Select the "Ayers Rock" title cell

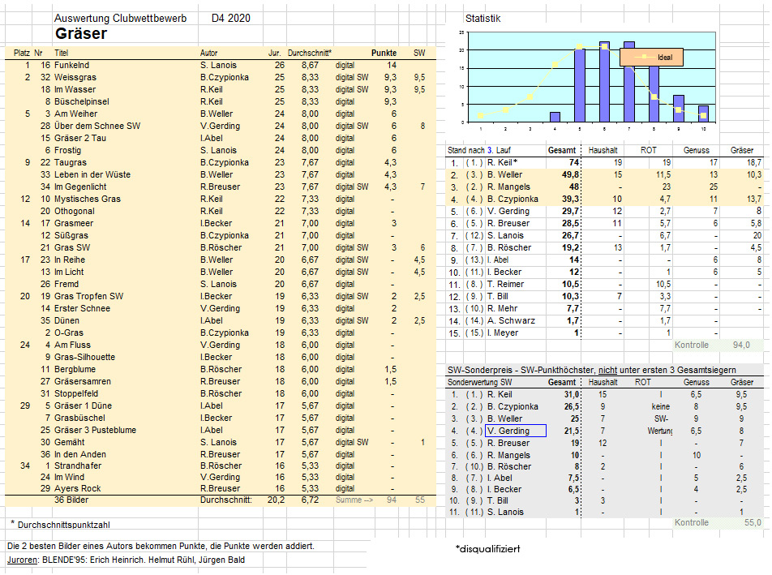point(77,488)
